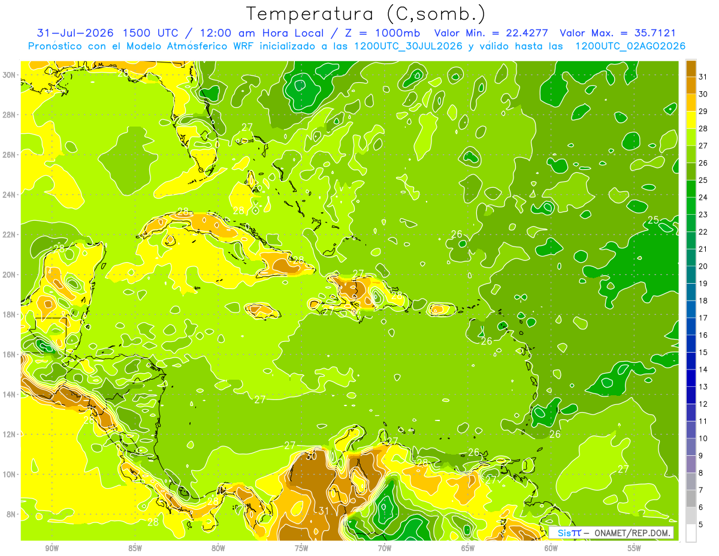Click the "16" label on the color scale
Image resolution: width=719 pixels, height=556 pixels.
click(703, 335)
